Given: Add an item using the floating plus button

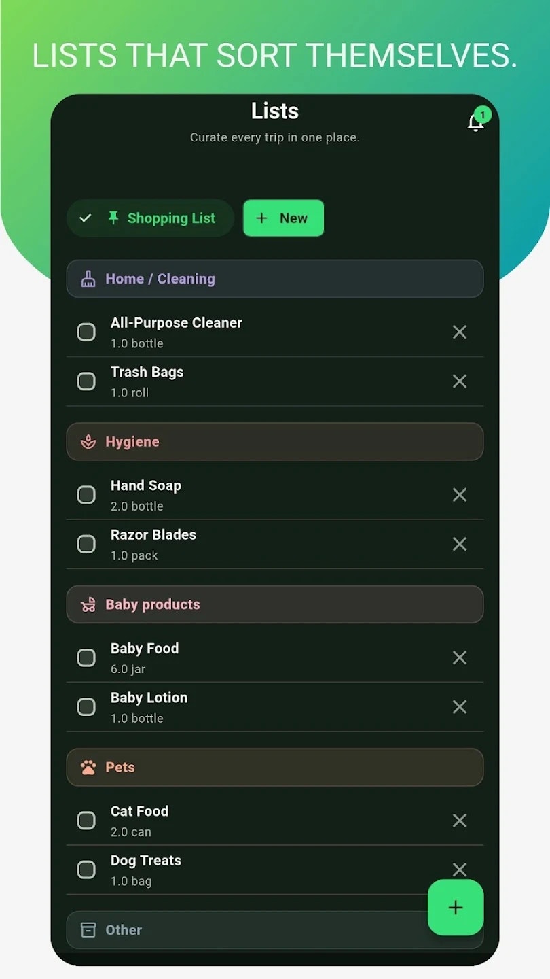Looking at the screenshot, I should point(455,907).
